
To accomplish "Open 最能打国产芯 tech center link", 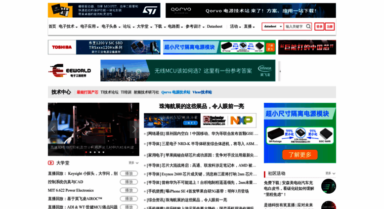I will tap(87, 92).
